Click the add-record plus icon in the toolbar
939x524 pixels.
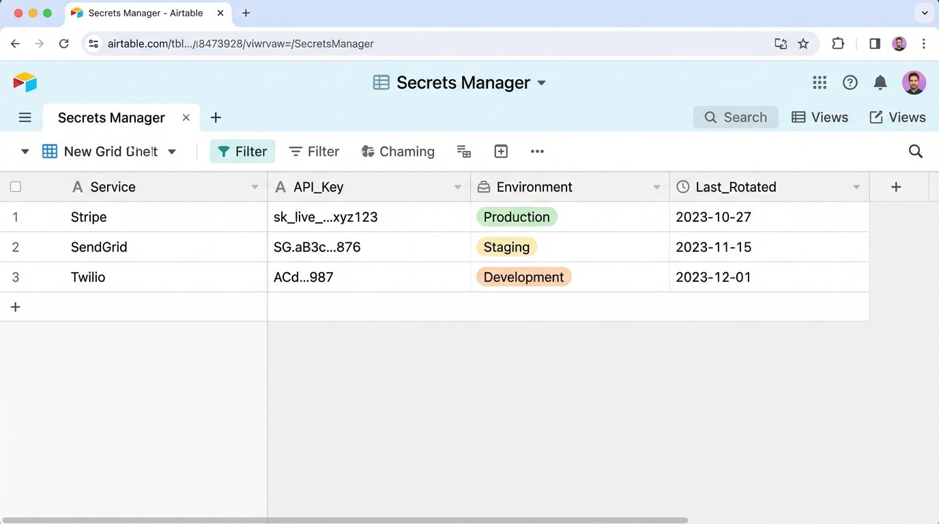(x=500, y=151)
